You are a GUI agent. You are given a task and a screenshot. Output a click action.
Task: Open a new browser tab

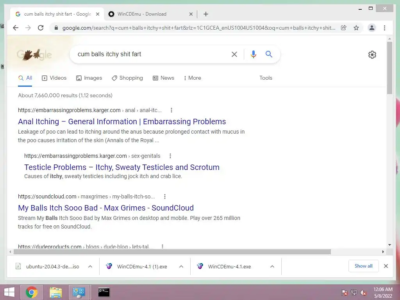point(205,14)
